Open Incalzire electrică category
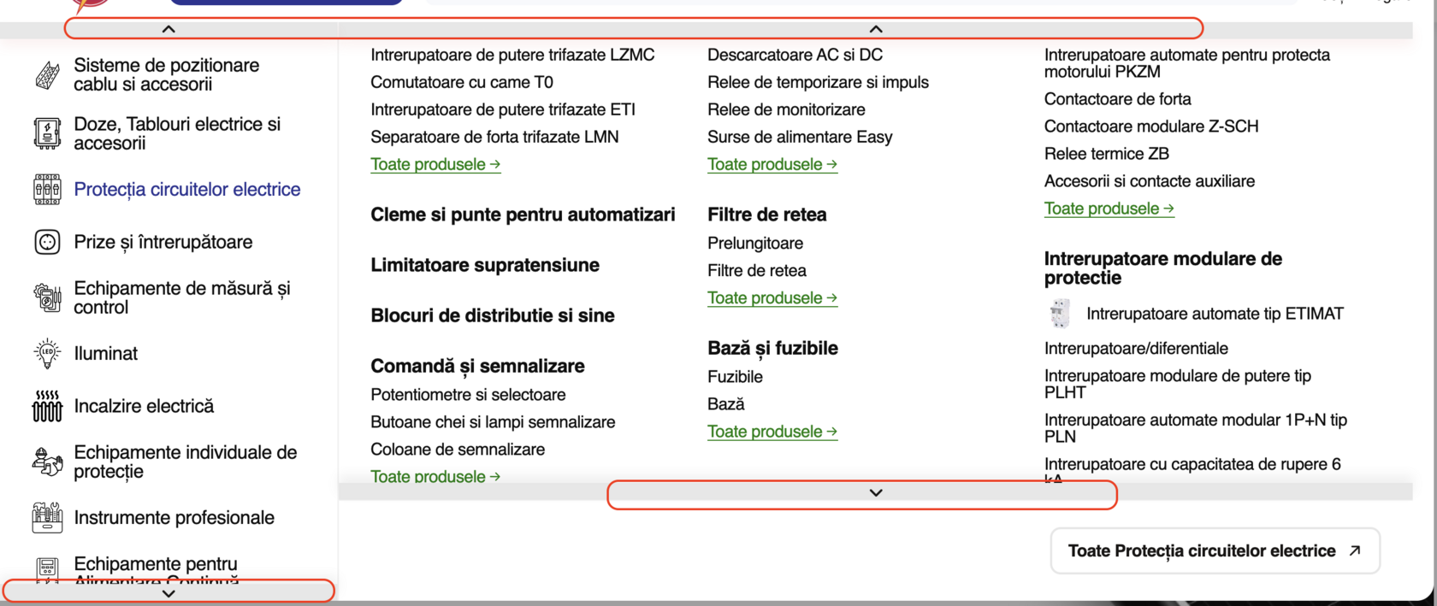This screenshot has width=1437, height=606. 144,406
